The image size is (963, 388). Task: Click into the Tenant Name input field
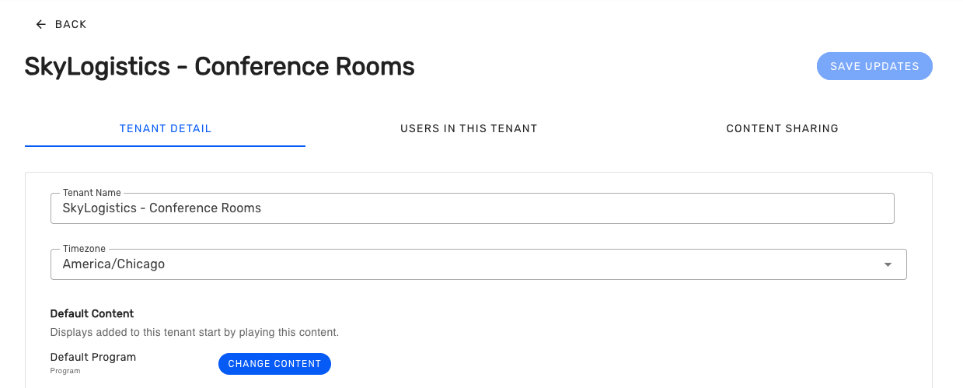472,208
